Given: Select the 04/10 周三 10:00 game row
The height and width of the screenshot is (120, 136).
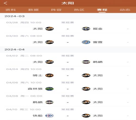Looking at the screenshot, I should [x=67, y=113].
